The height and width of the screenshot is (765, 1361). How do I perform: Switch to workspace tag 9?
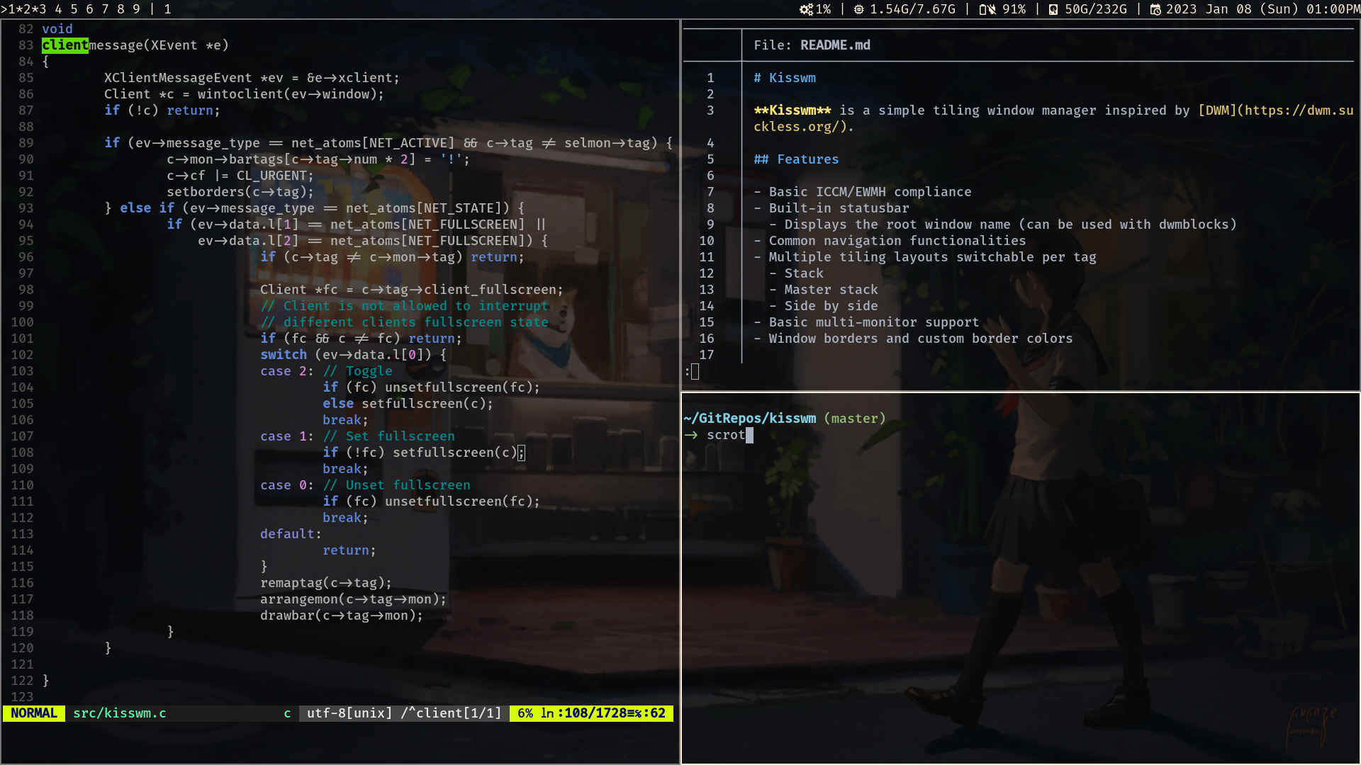coord(136,9)
